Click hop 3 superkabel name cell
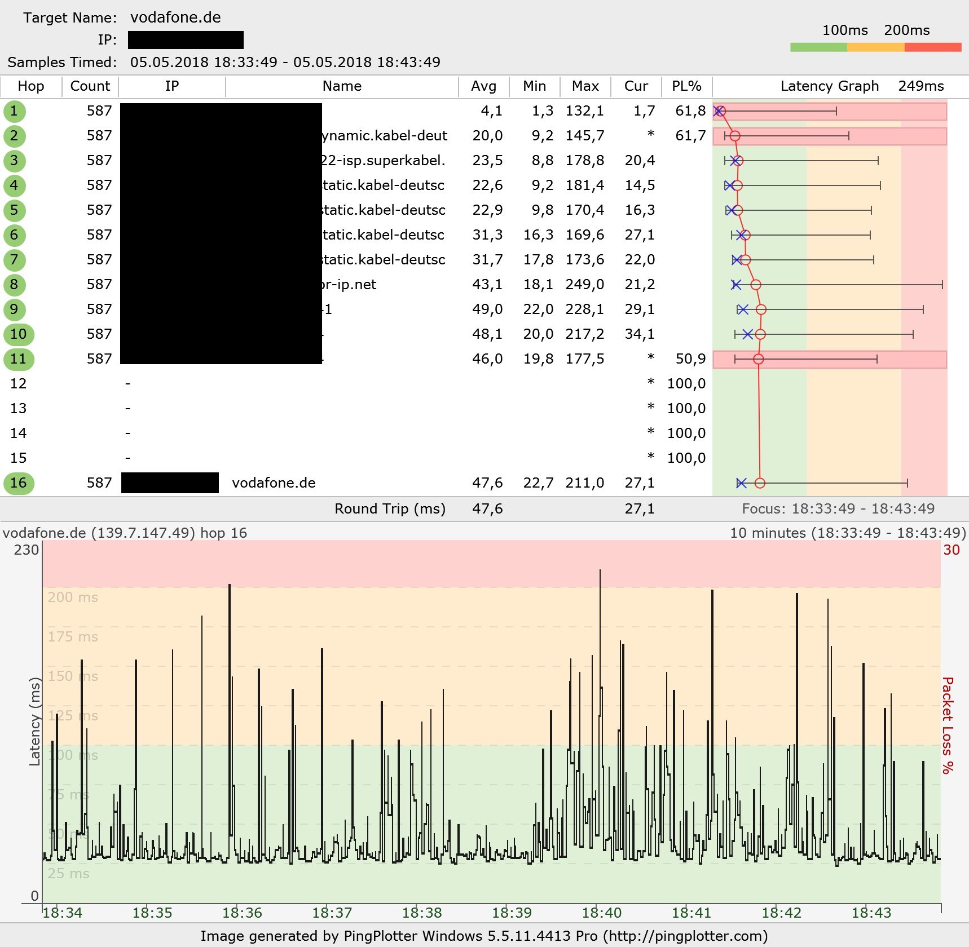This screenshot has width=969, height=947. [x=384, y=161]
